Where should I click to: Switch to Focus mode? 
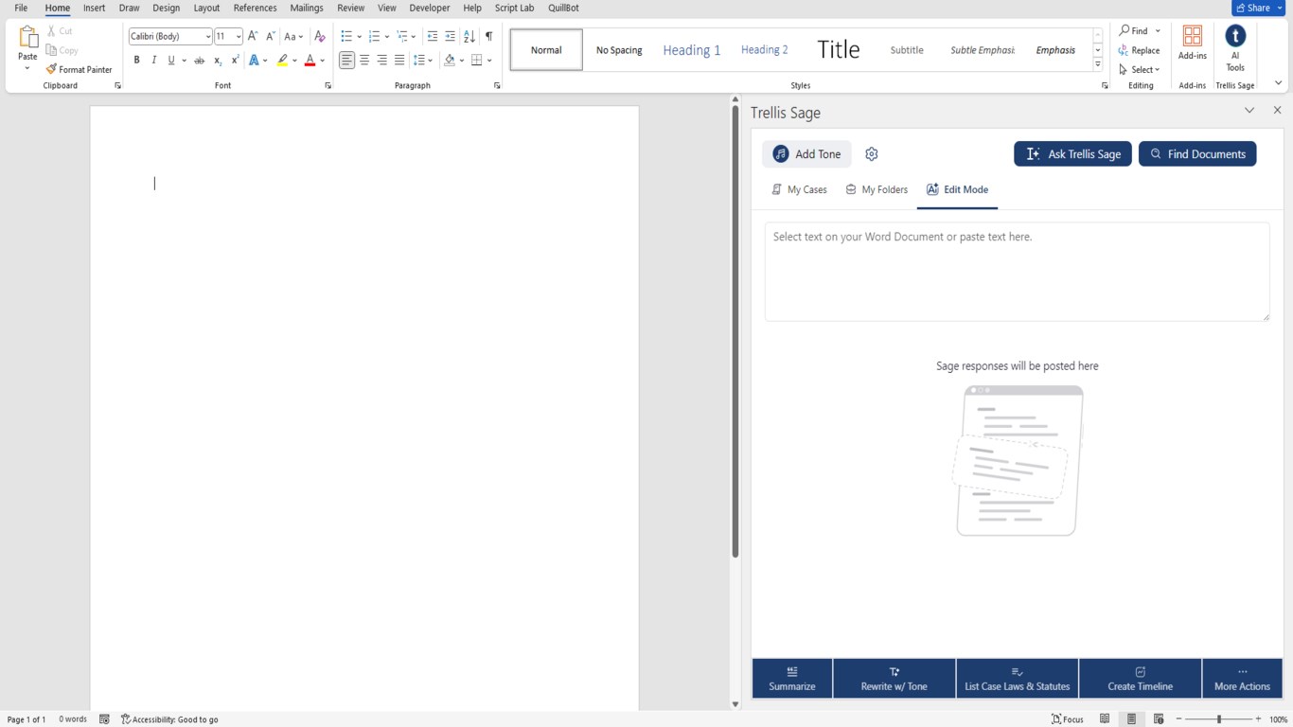(1067, 719)
